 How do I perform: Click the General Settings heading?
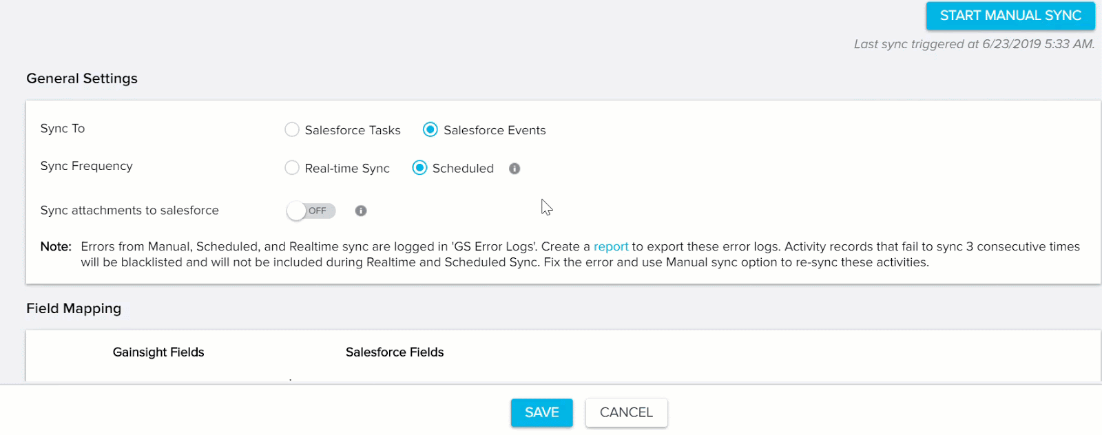(x=82, y=78)
